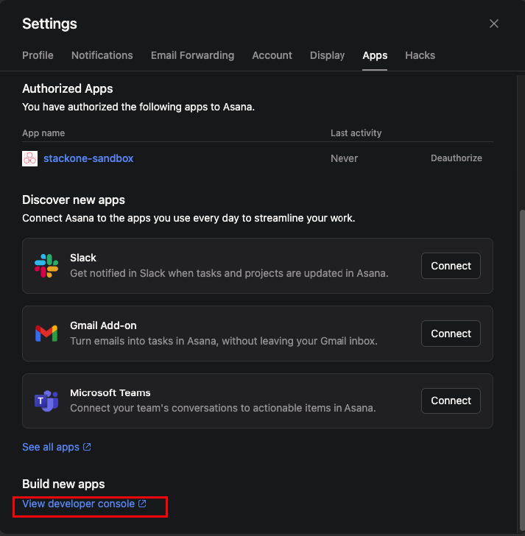The image size is (525, 536).
Task: Click external-link icon beside developer console
Action: tap(142, 504)
